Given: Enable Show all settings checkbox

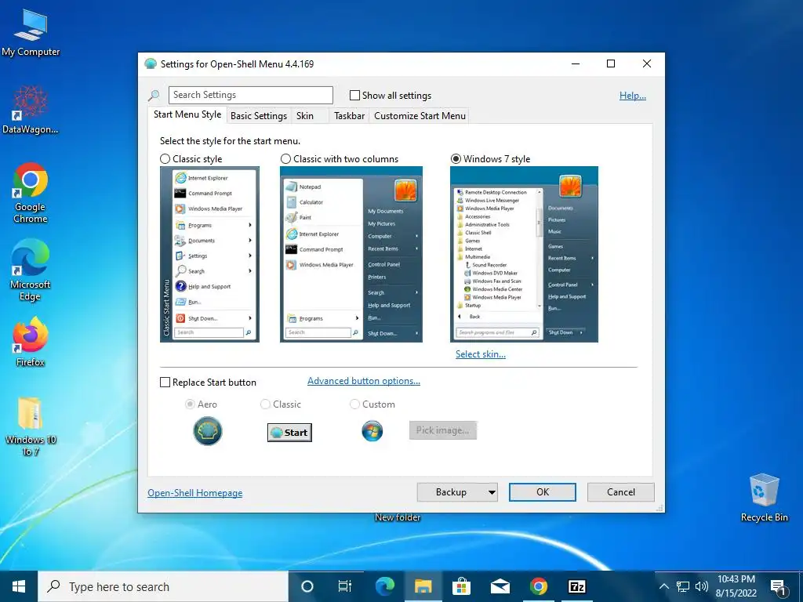Looking at the screenshot, I should pos(354,95).
